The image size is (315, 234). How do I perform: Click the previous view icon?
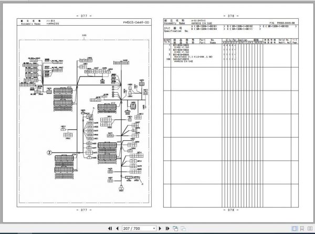175,228
